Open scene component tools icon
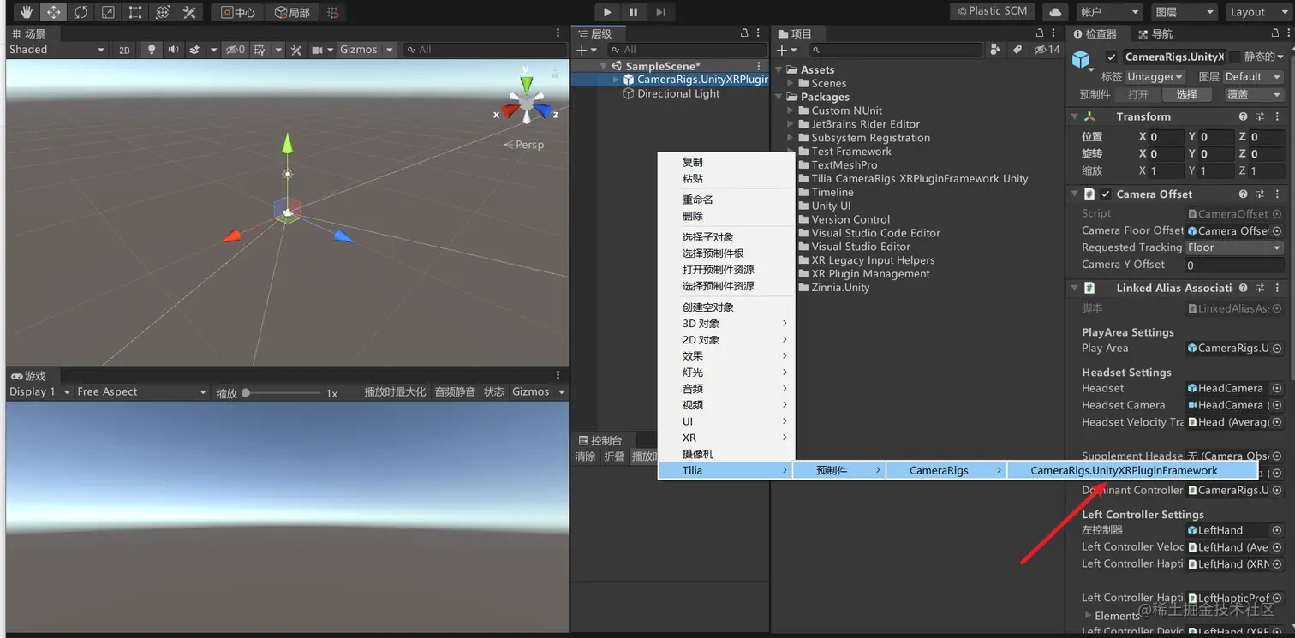Screen dimensions: 1295x638 point(296,50)
